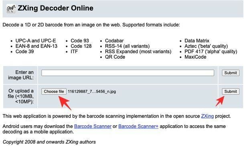The width and height of the screenshot is (245, 146).
Task: Follow the Barcode Scanner+ link
Action: point(138,126)
